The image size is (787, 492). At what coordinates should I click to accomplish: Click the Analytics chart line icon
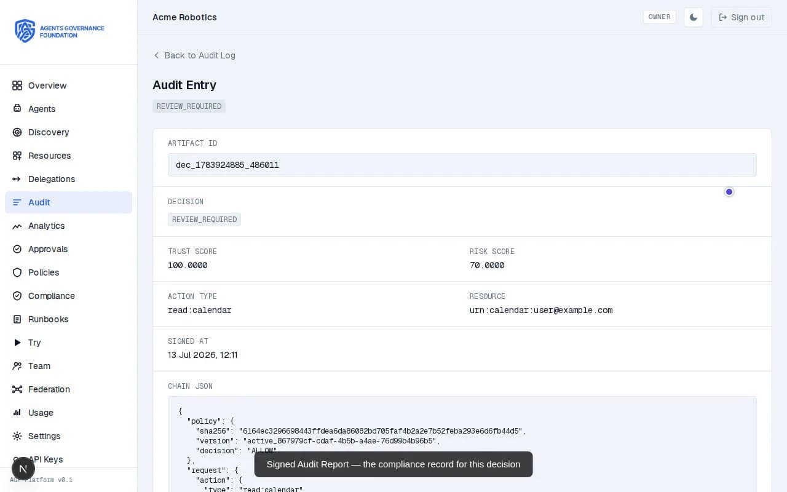tap(17, 226)
